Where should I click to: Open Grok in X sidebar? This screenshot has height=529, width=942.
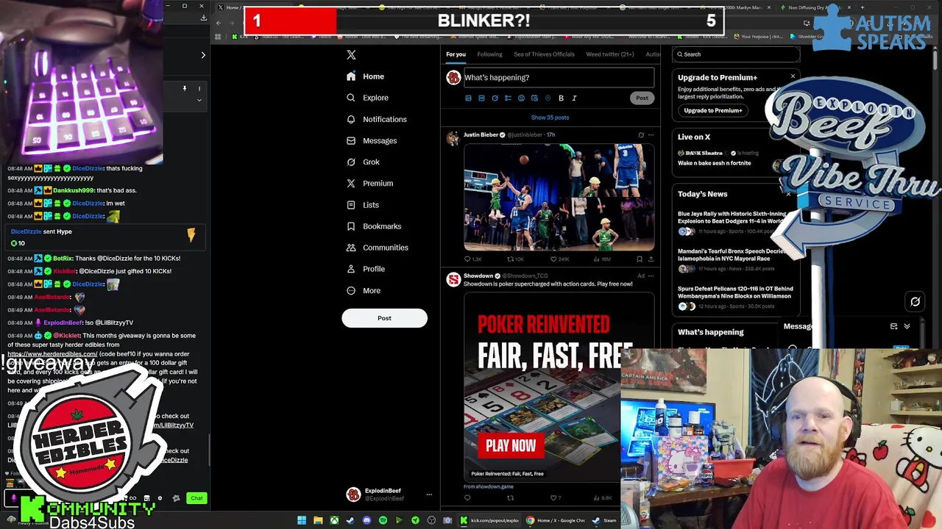[x=363, y=162]
